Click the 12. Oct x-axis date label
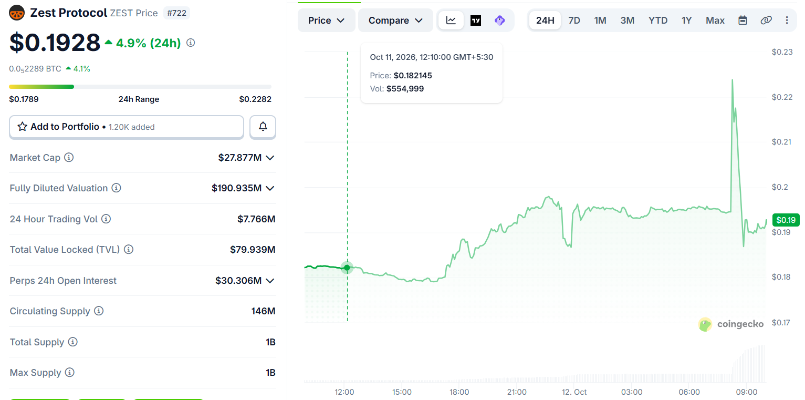Image resolution: width=805 pixels, height=400 pixels. tap(573, 392)
